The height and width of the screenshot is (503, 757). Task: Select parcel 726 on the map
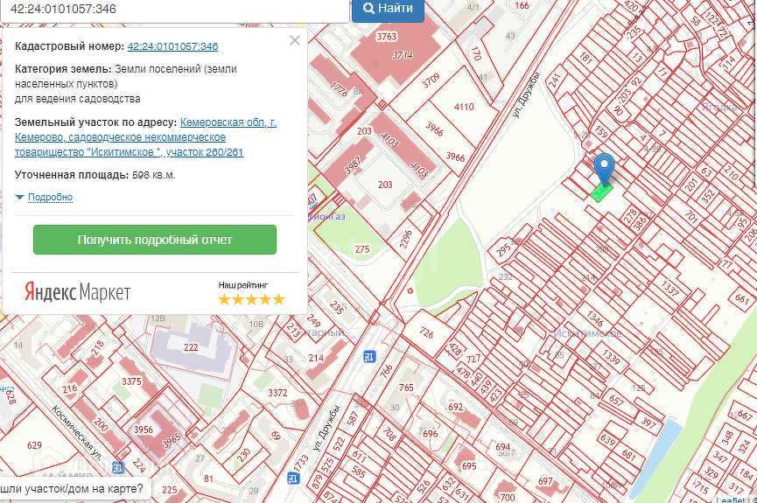pos(426,333)
